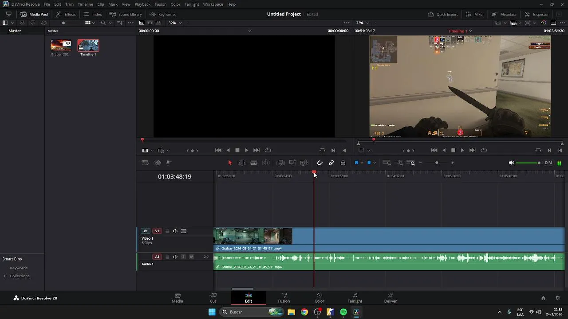Viewport: 568px width, 319px height.
Task: Open the Workspace menu
Action: 213,4
